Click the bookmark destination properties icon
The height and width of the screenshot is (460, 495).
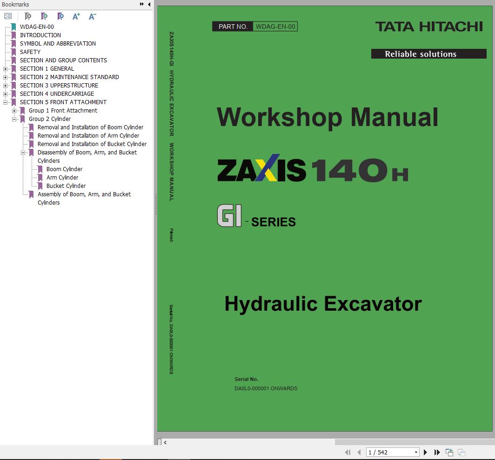[60, 16]
